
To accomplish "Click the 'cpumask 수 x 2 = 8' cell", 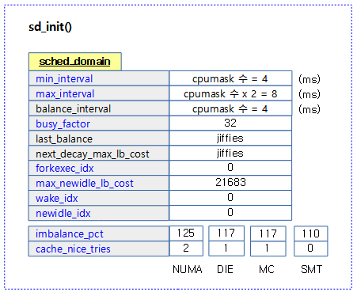I will coord(230,93).
